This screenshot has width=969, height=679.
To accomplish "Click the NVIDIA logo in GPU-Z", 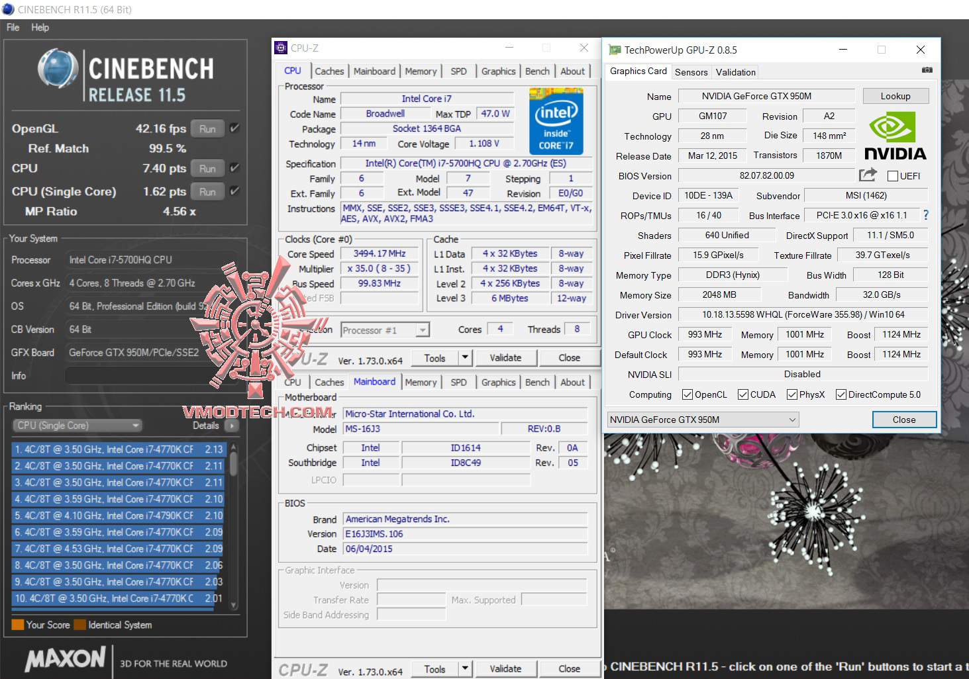I will point(895,136).
